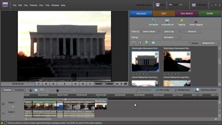This screenshot has height=125, width=222.
Task: Open the Select Tag dropdown
Action: pos(172,32)
